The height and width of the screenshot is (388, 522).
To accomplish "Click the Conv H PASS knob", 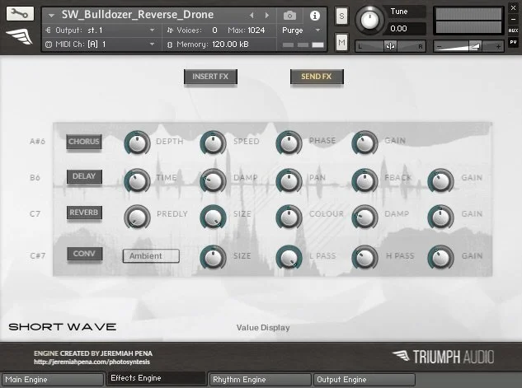I will 364,257.
